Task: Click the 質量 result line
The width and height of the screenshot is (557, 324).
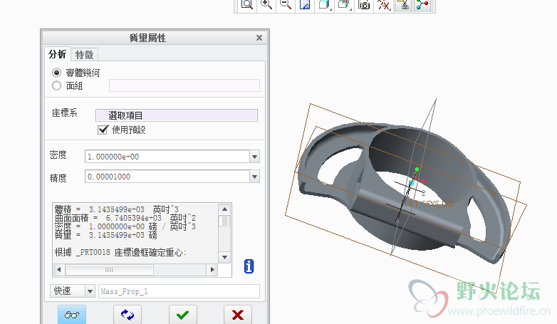Action: coord(106,235)
